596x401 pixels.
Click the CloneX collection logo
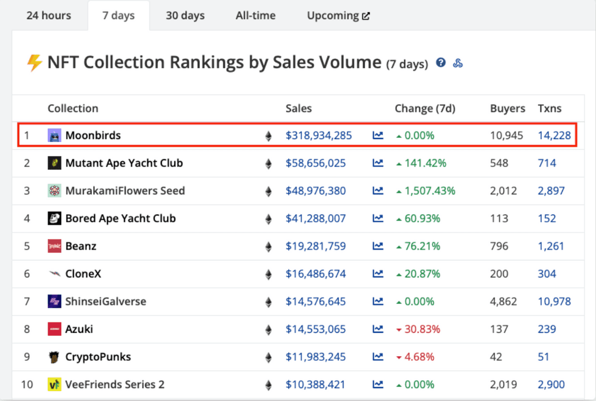click(54, 274)
